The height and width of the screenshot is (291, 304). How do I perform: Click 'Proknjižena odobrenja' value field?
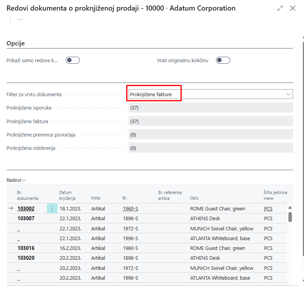pos(210,148)
